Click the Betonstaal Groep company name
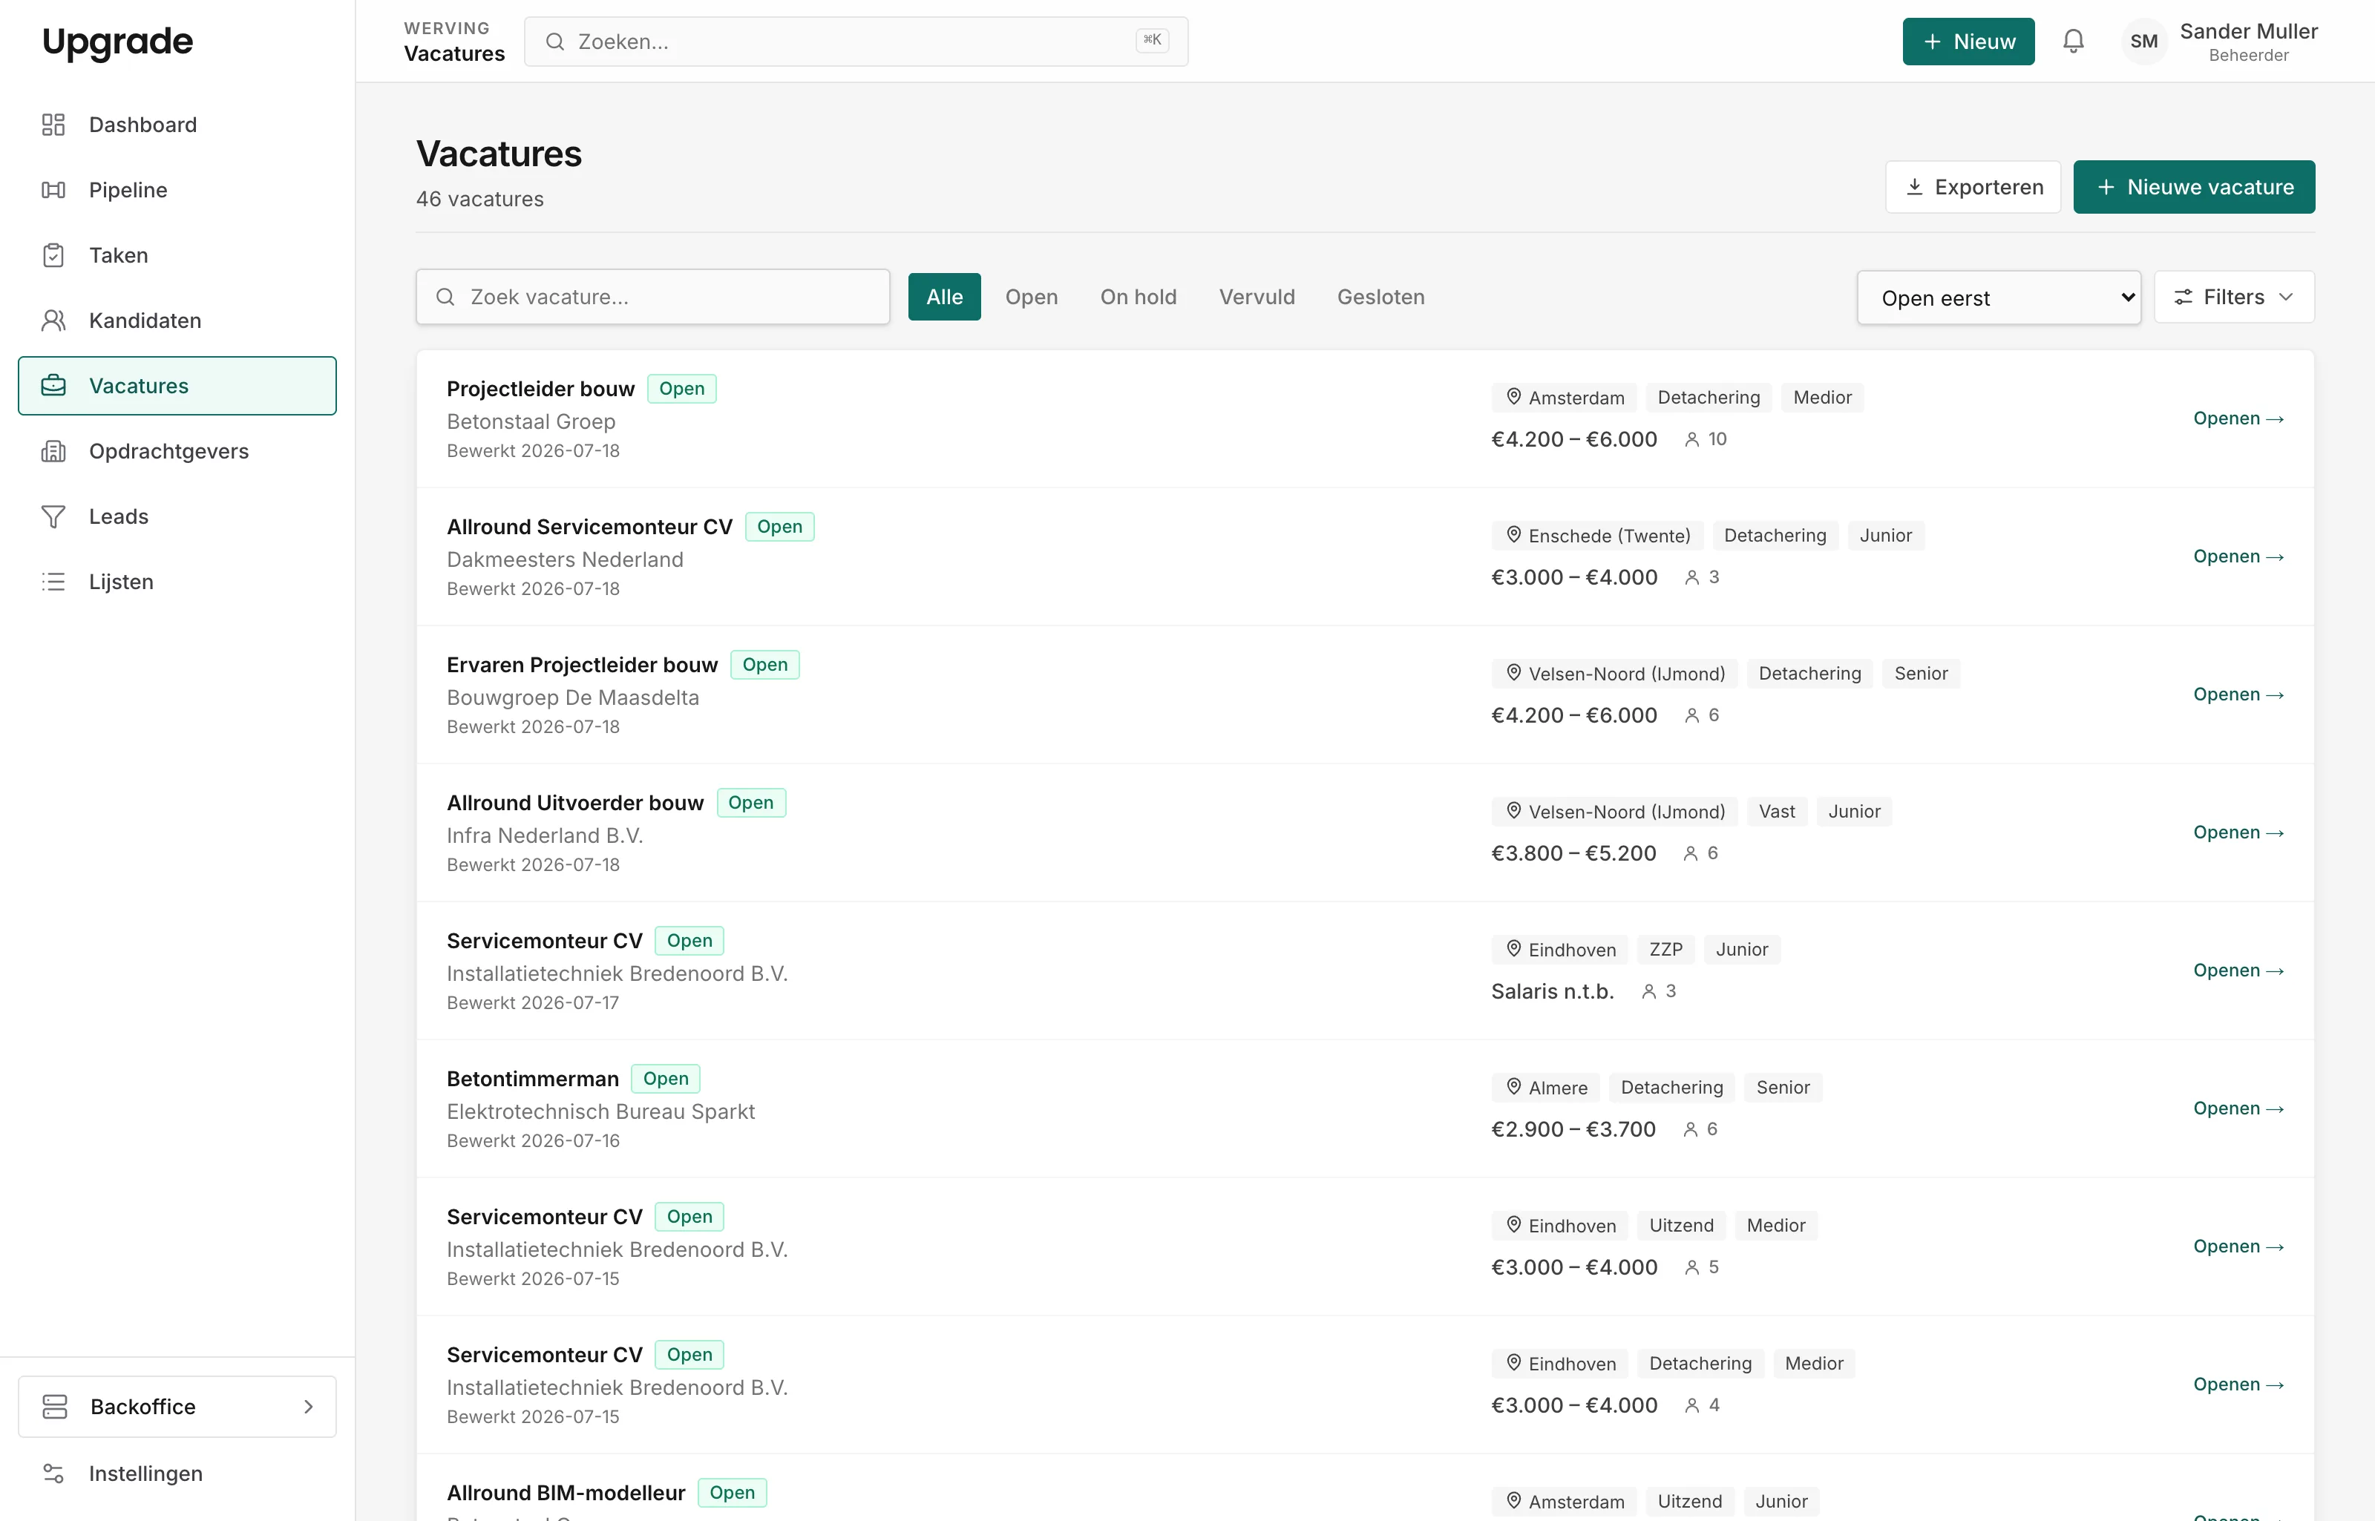The height and width of the screenshot is (1521, 2375). coord(531,421)
